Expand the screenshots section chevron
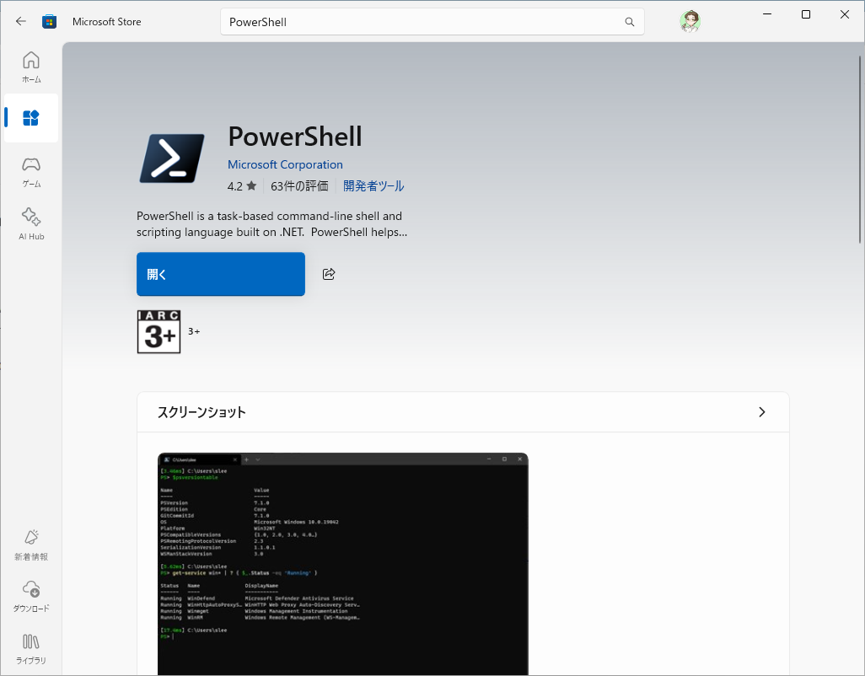Viewport: 865px width, 676px height. click(x=761, y=412)
